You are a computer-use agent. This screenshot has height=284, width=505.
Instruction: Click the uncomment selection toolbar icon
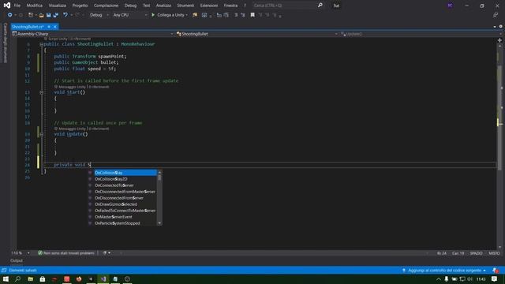[x=243, y=15]
